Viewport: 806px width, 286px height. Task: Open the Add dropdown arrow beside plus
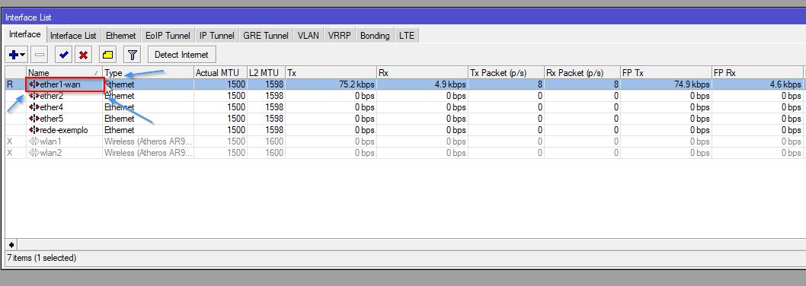(x=23, y=55)
